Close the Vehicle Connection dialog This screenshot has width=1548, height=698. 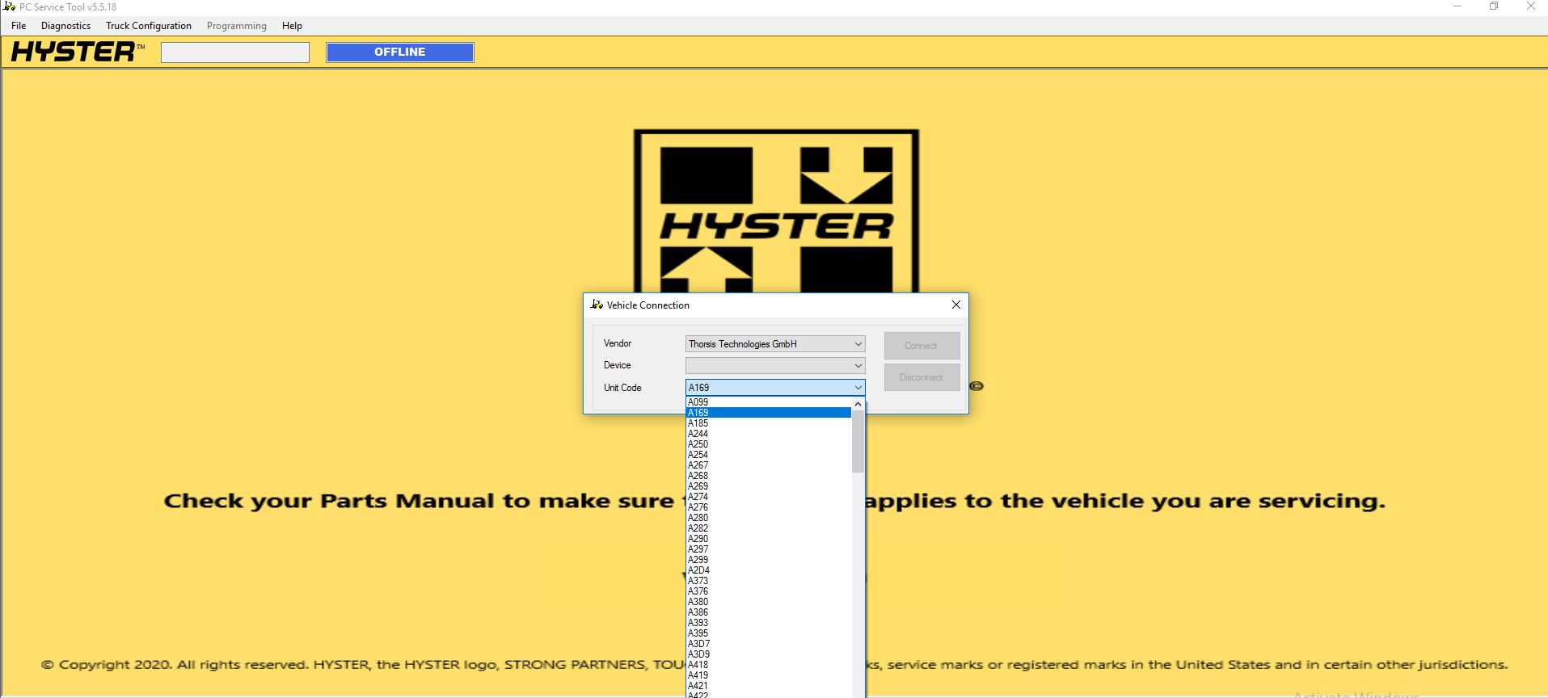point(955,305)
